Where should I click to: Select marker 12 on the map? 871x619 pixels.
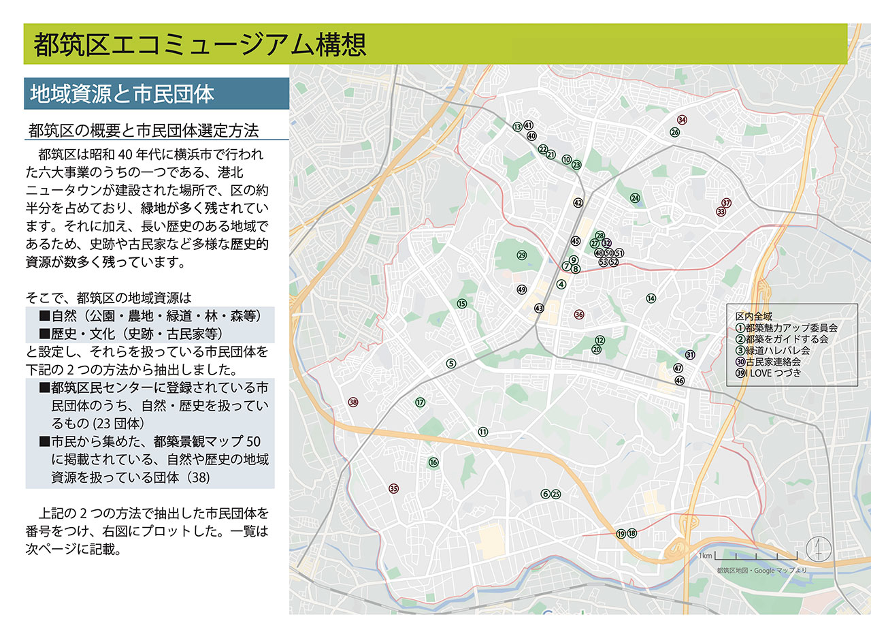point(599,340)
